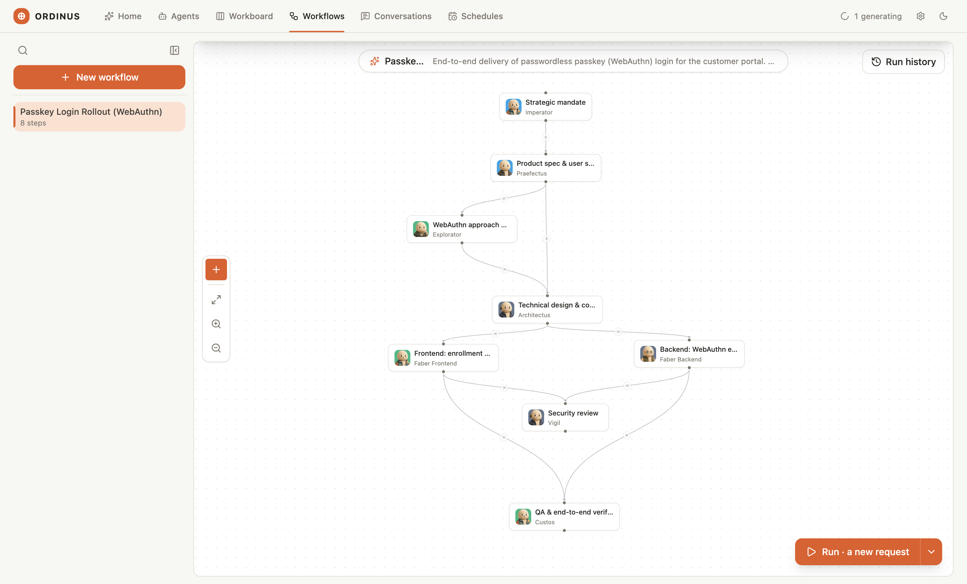Viewport: 967px width, 584px height.
Task: Select the Security review node
Action: point(565,417)
